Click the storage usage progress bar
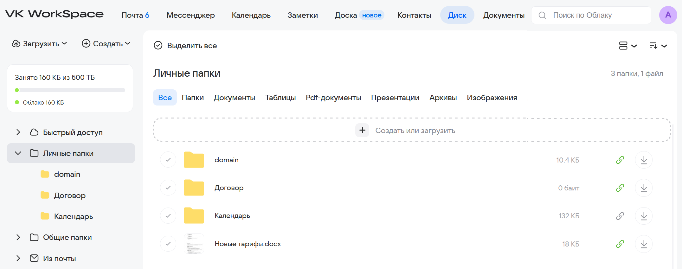This screenshot has width=682, height=269. tap(70, 90)
